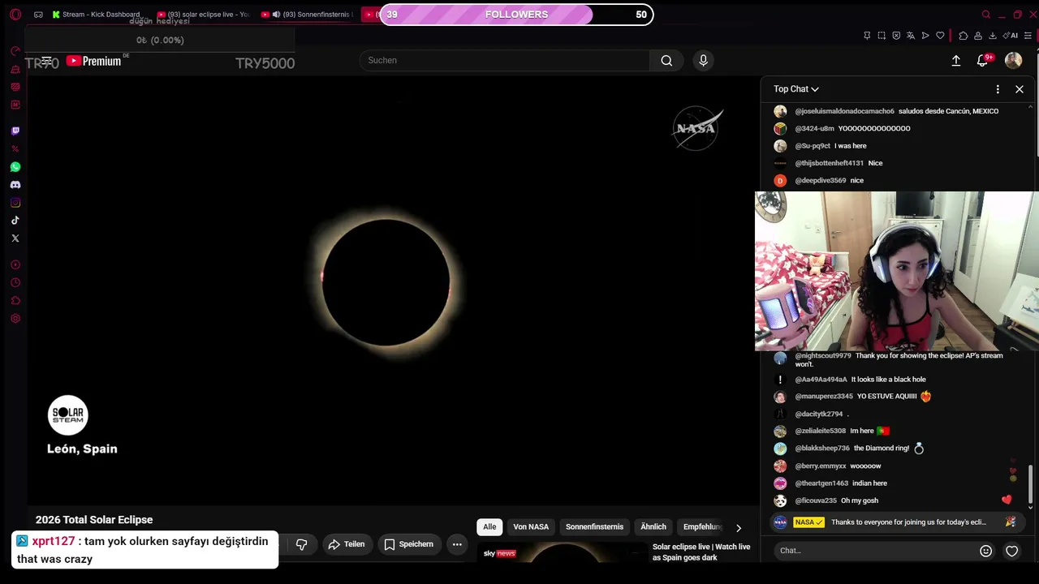The height and width of the screenshot is (584, 1039).
Task: Open the ad blocker shield icon
Action: [896, 36]
